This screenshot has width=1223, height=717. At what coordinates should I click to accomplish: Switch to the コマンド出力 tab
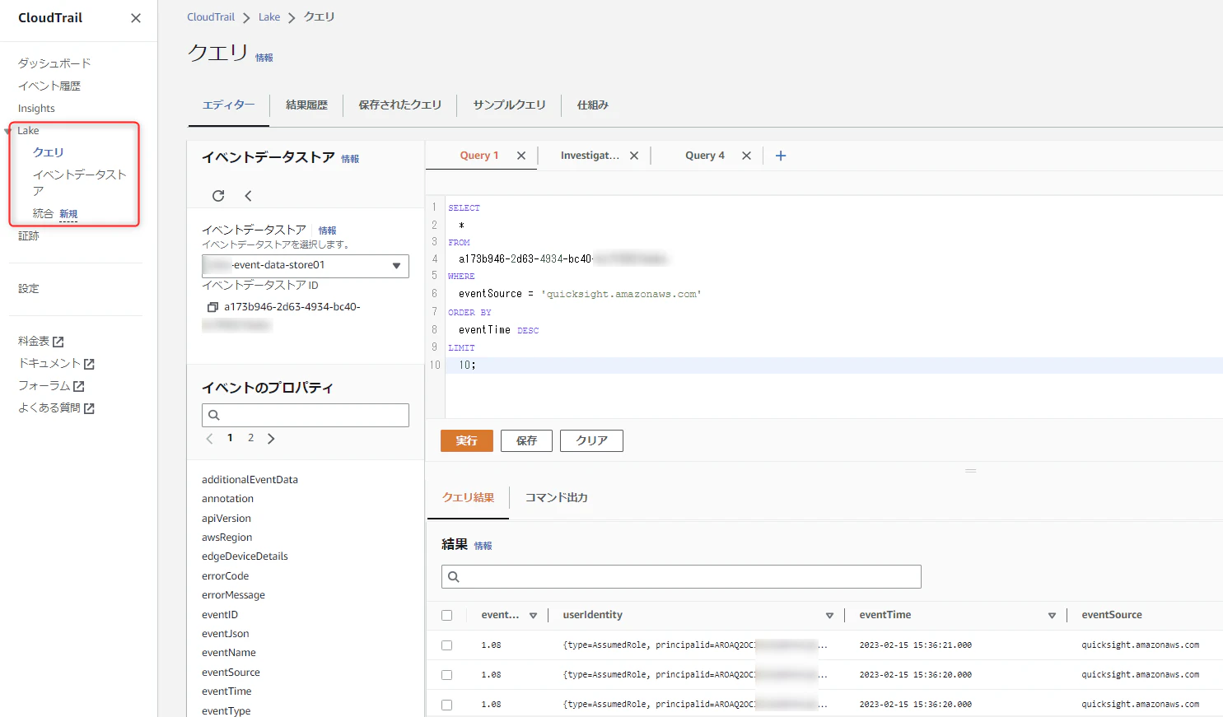(x=557, y=498)
